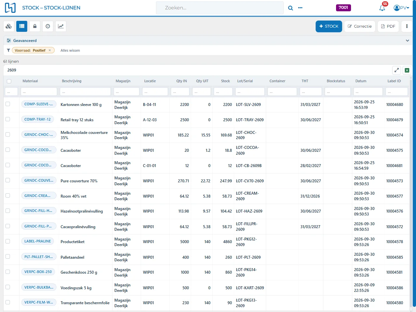Export the table to Excel icon
This screenshot has height=312, width=416.
coord(407,70)
